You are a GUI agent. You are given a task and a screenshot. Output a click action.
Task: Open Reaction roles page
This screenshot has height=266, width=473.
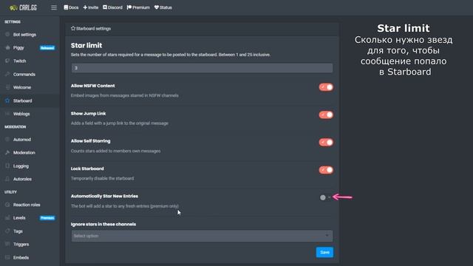tap(27, 205)
